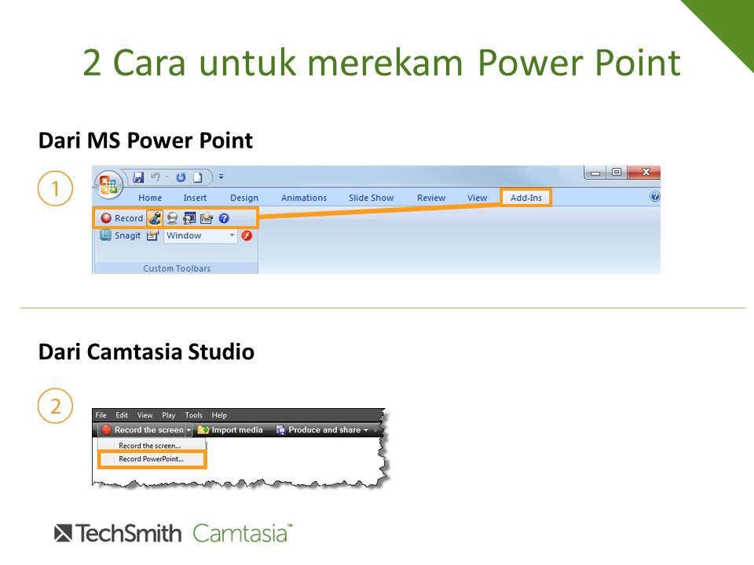The image size is (754, 565).
Task: Toggle the record audio microphone icon
Action: (x=155, y=218)
